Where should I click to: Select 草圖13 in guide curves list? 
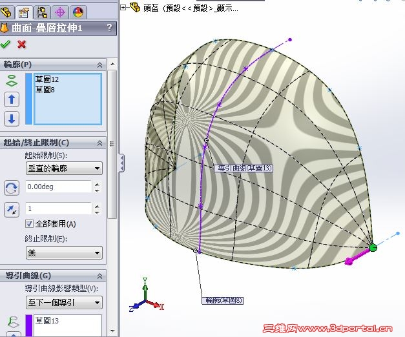coord(47,321)
